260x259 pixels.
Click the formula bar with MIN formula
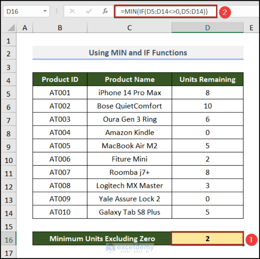point(166,11)
